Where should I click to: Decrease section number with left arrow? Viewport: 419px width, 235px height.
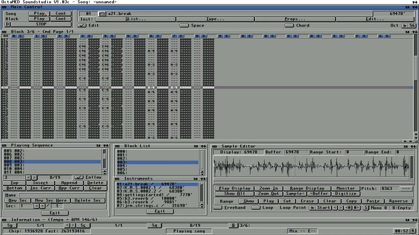click(37, 206)
